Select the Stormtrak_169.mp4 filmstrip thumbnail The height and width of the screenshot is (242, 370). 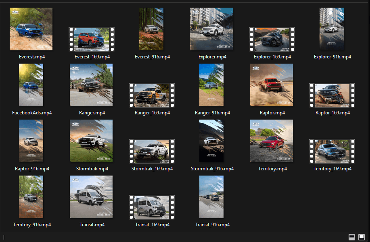click(152, 151)
